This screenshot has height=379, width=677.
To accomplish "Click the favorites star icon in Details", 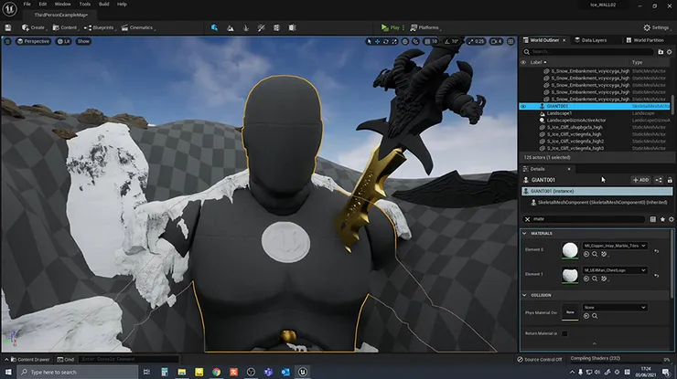I will [x=662, y=219].
